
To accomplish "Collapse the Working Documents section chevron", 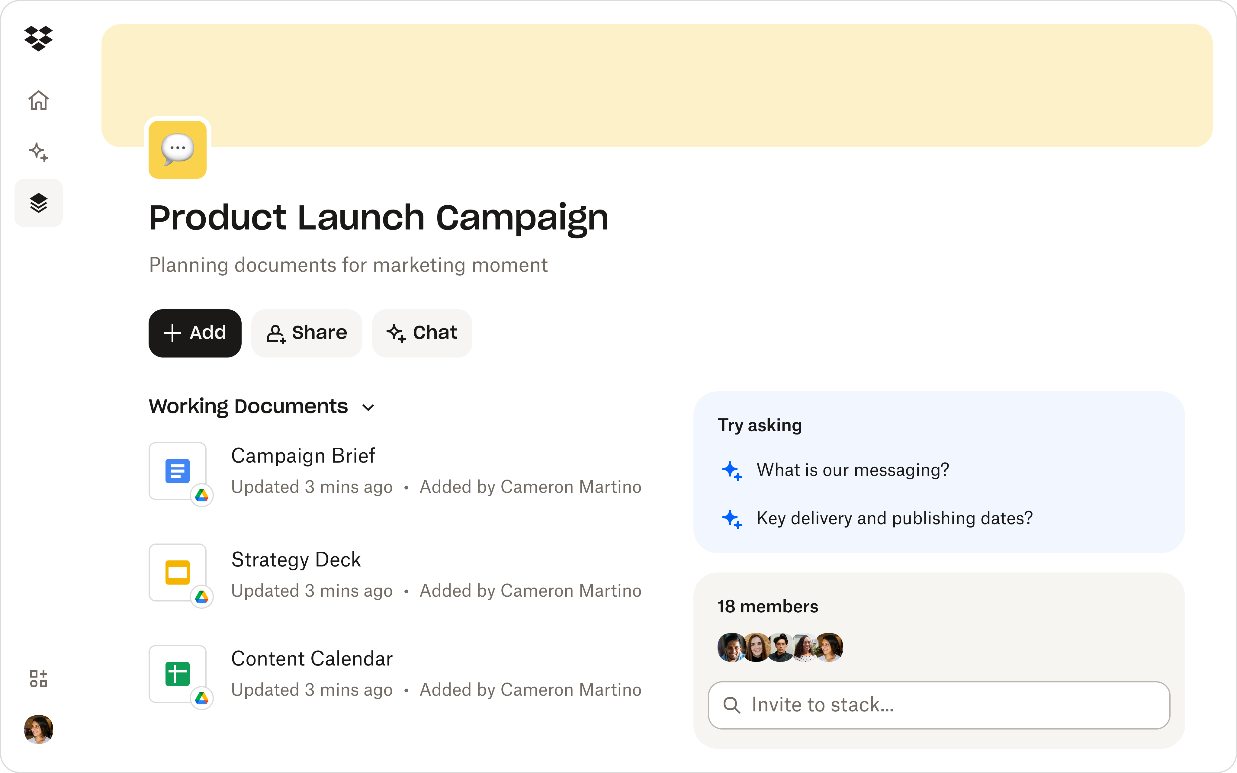I will click(x=368, y=407).
